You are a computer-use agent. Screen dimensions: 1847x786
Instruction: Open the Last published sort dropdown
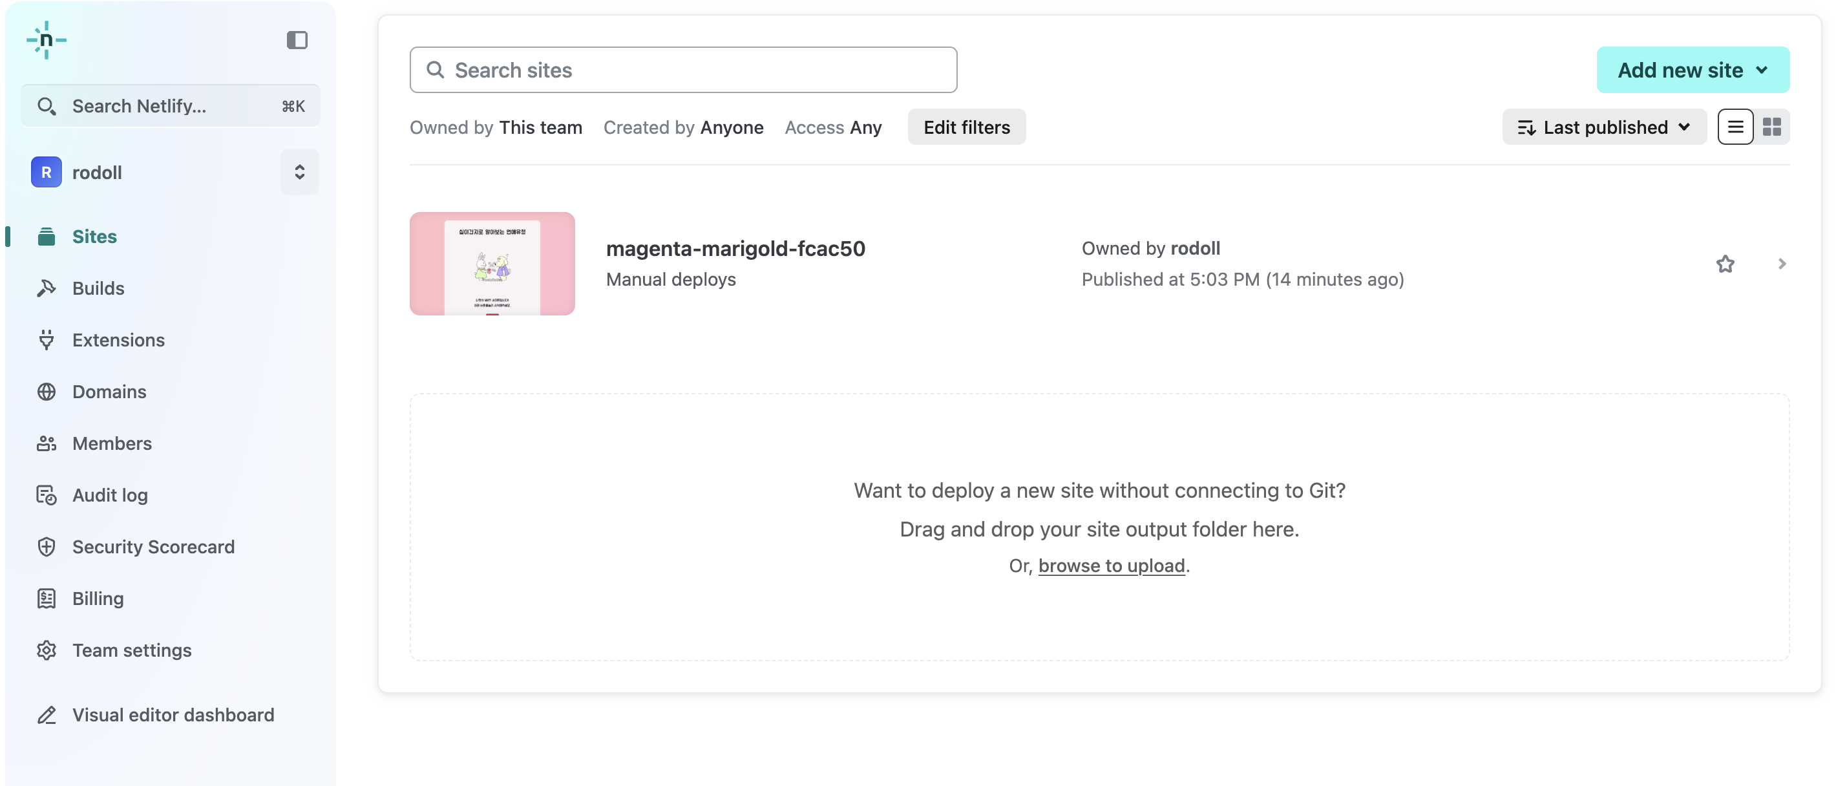point(1603,127)
